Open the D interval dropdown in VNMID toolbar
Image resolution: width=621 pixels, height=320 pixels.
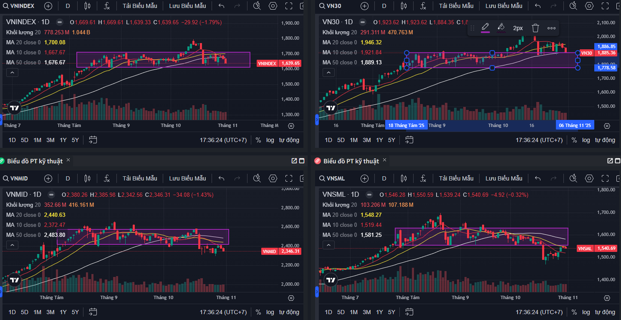pyautogui.click(x=68, y=178)
